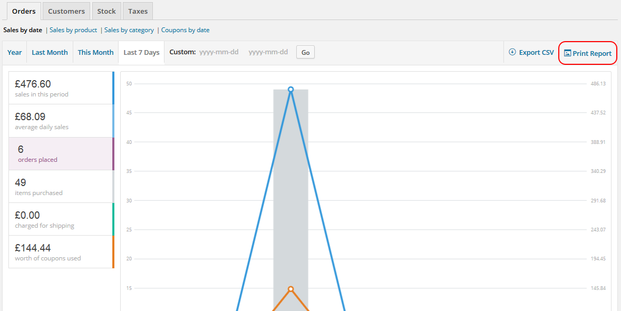Select the orange data point on the chart
Screen dimensions: 621x311
(290, 289)
